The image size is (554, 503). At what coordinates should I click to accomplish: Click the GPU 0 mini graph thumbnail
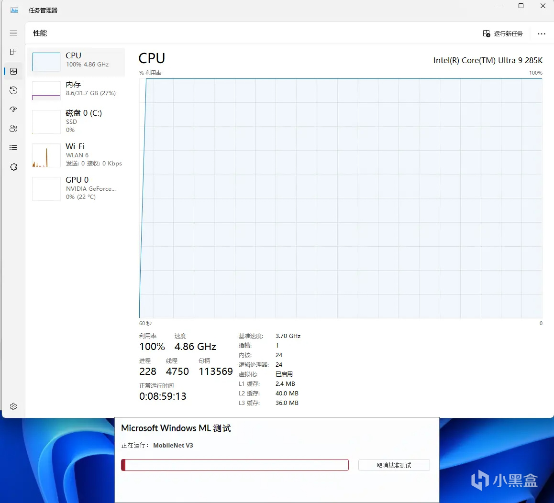(46, 188)
